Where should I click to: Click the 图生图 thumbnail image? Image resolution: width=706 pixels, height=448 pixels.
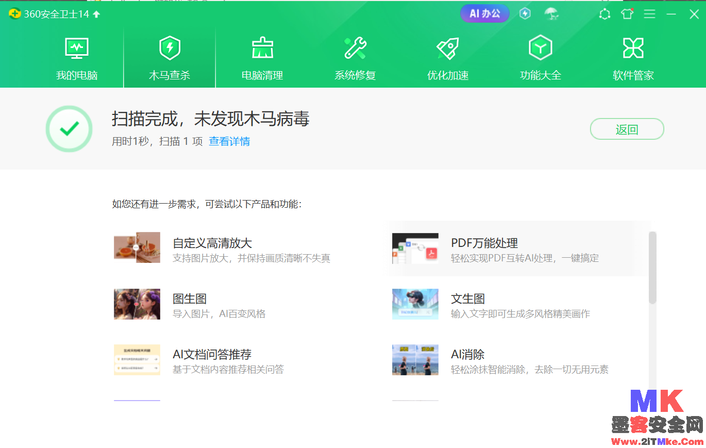click(x=137, y=304)
